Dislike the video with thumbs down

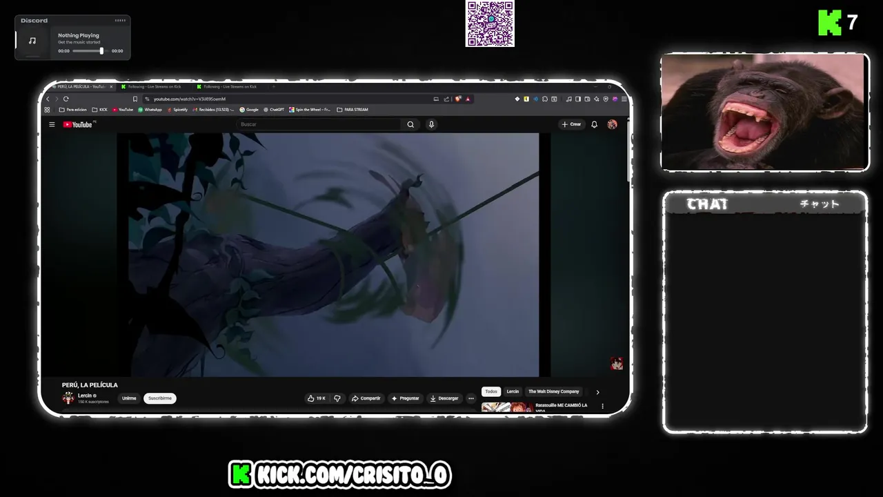pos(337,398)
